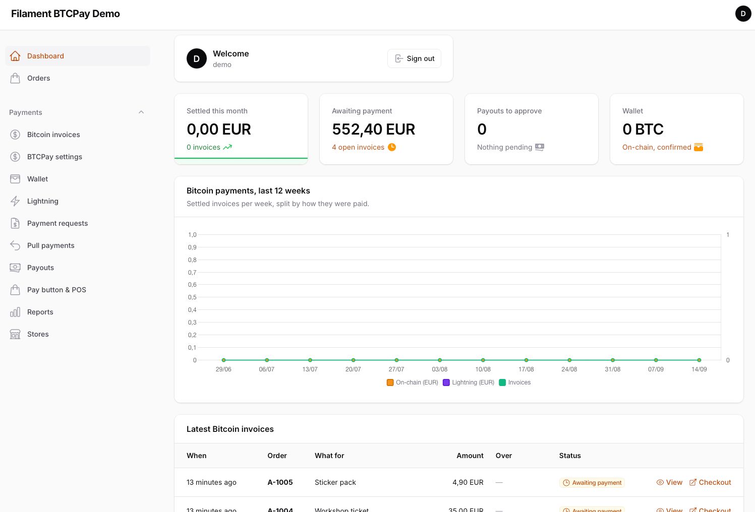Click the 03/08 chart data point
Screen dimensions: 755x512
point(440,360)
